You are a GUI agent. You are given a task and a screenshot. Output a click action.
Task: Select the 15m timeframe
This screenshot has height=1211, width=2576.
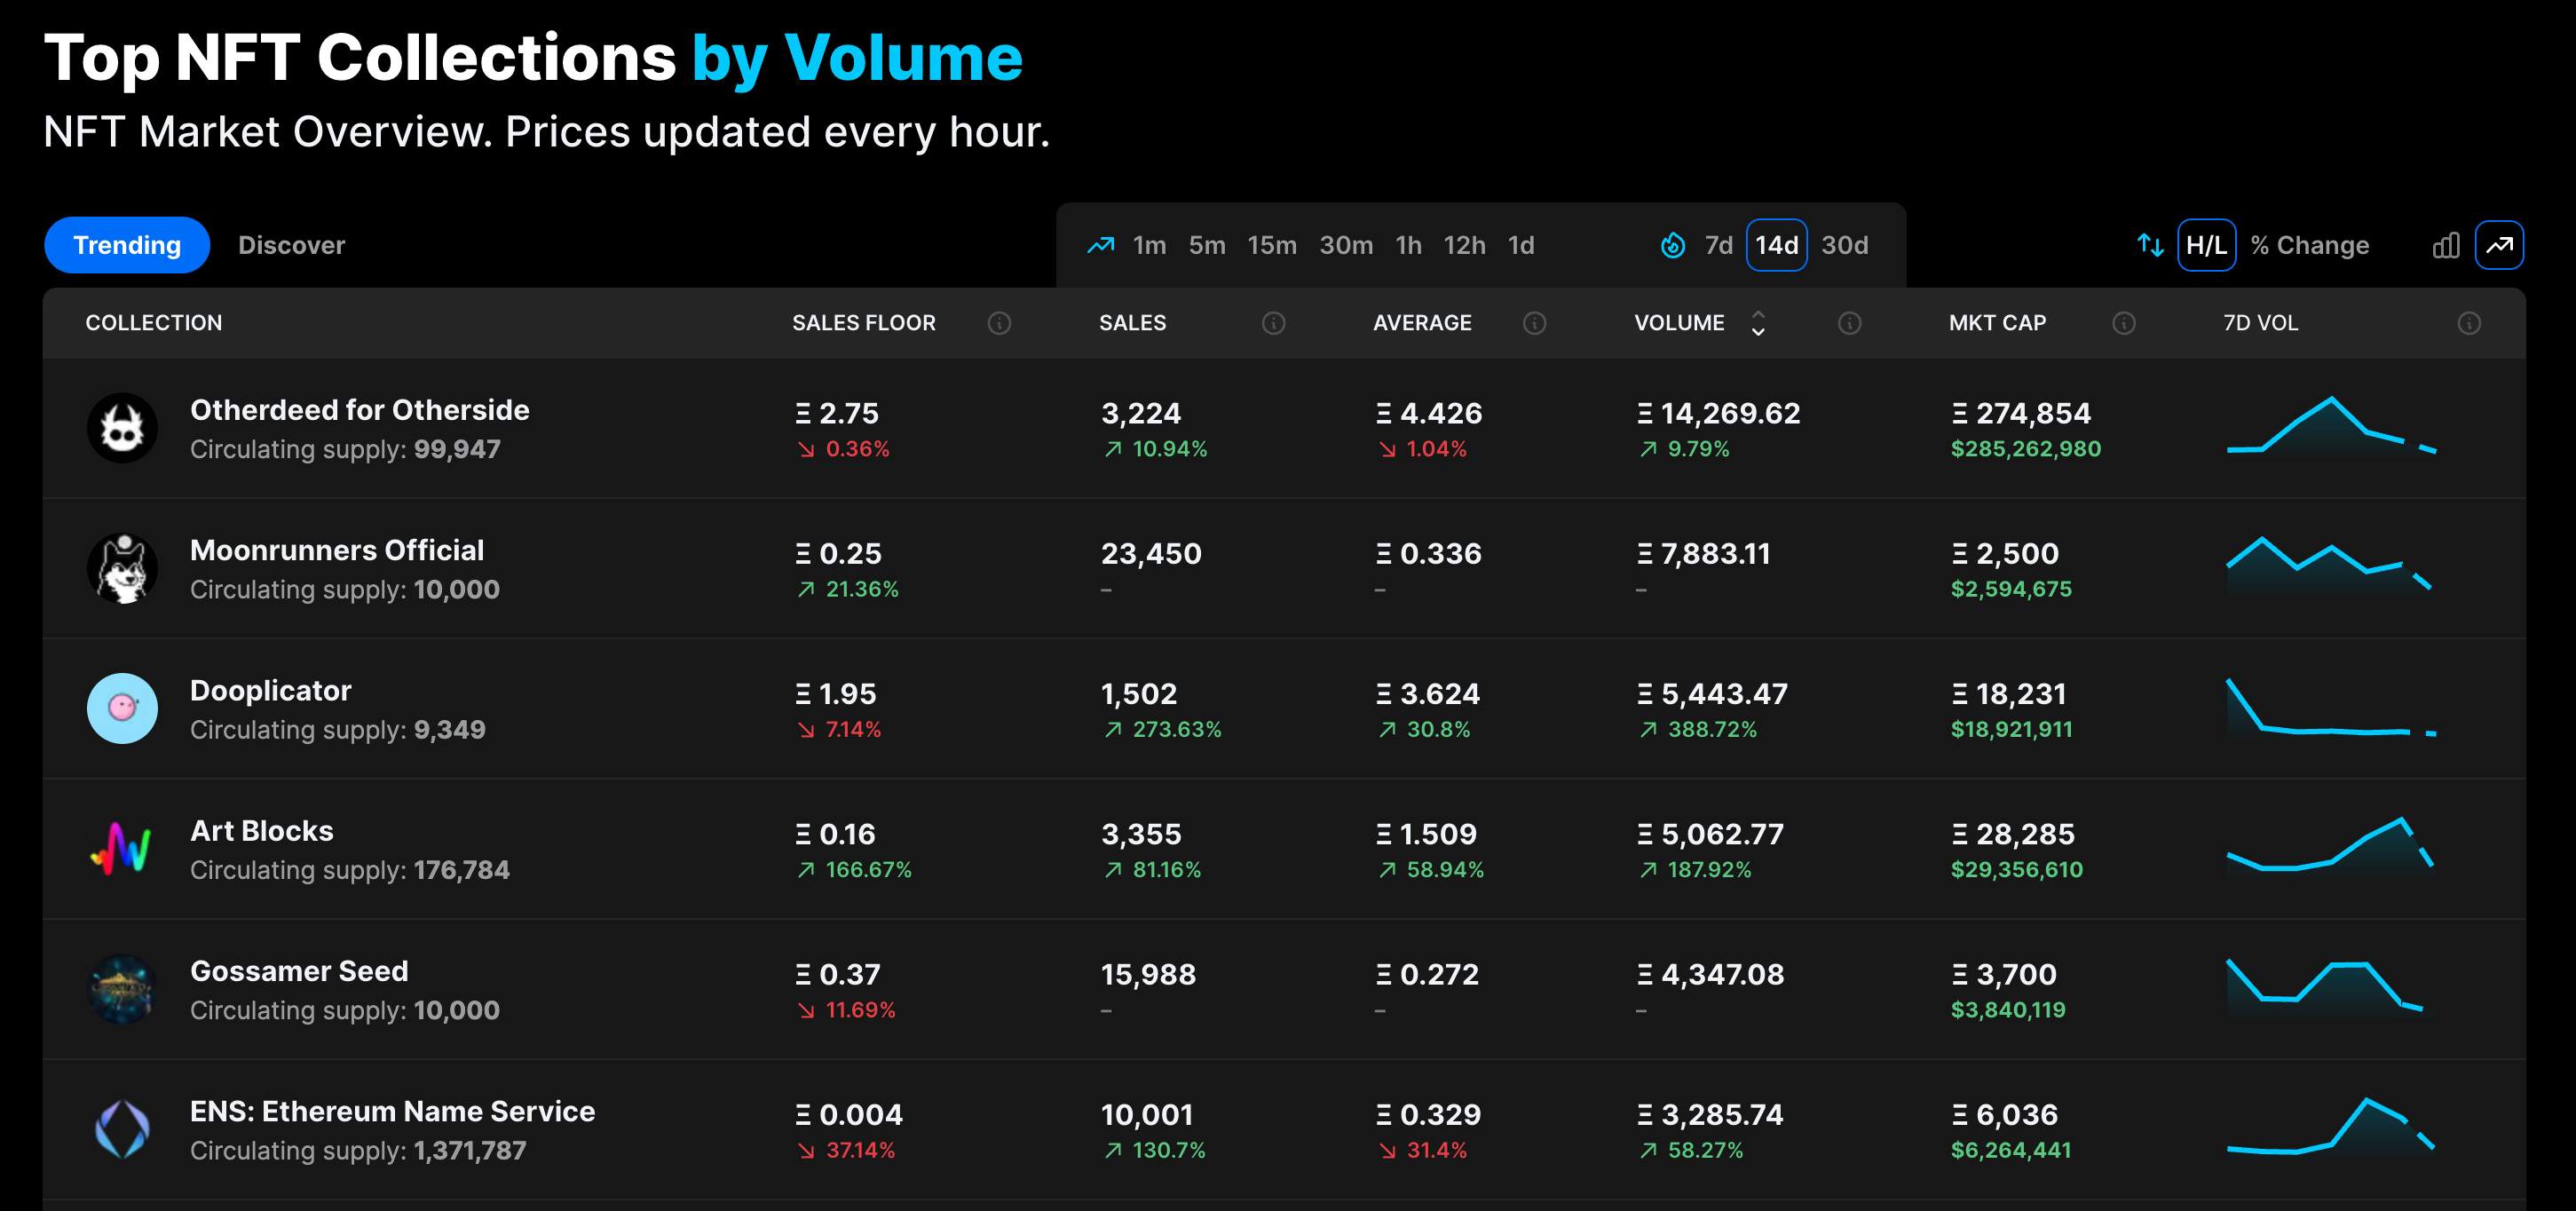click(x=1271, y=245)
